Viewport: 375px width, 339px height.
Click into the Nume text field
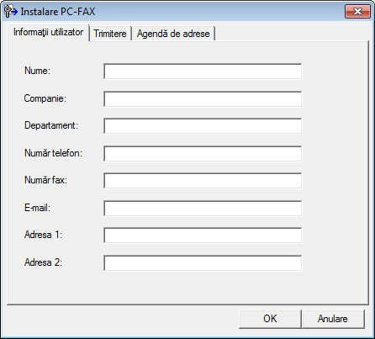coord(203,72)
